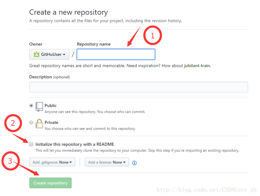260x196 pixels.
Task: Click "A repository contains all the files" subtitle
Action: [x=106, y=21]
